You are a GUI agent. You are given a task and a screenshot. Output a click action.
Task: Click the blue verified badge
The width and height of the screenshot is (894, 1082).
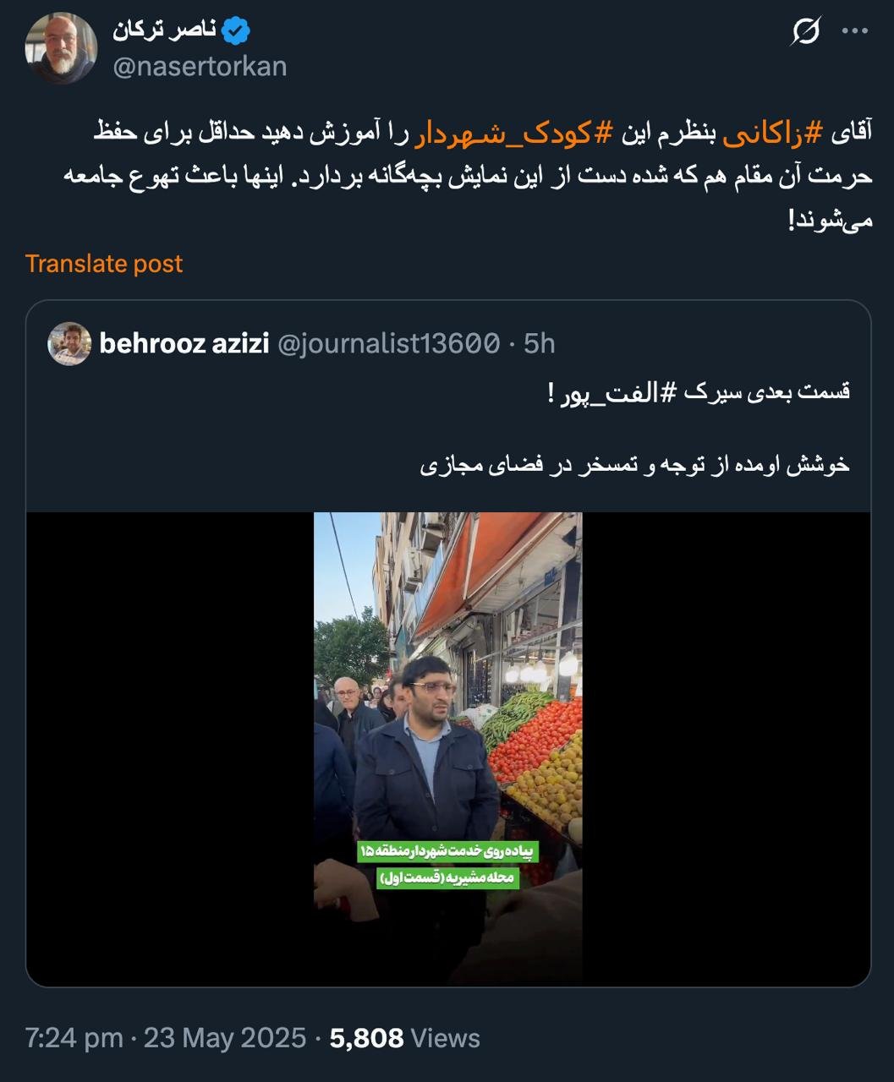coord(236,32)
